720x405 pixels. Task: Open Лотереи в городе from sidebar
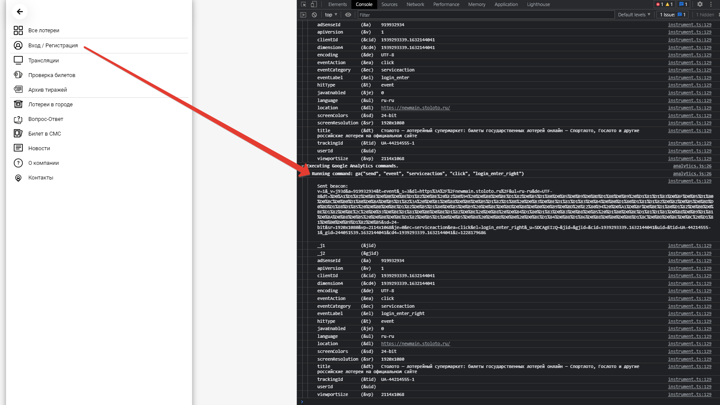tap(50, 105)
